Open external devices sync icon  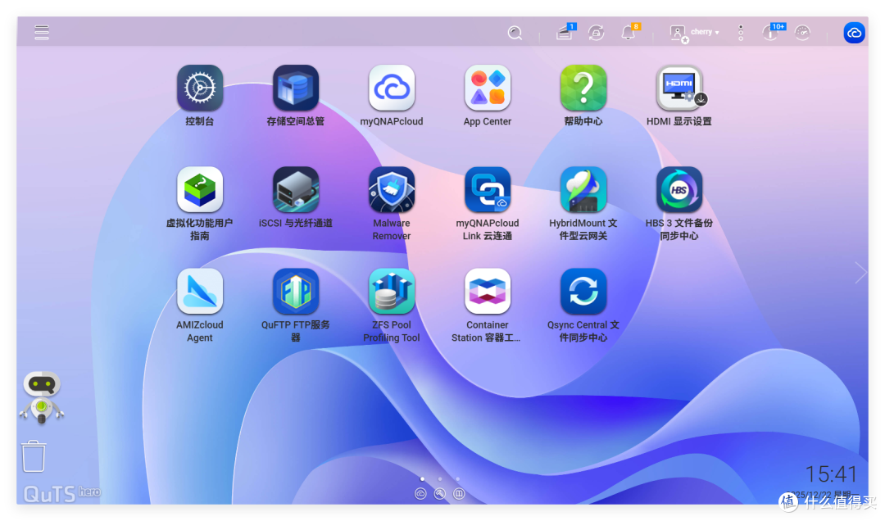tap(596, 33)
